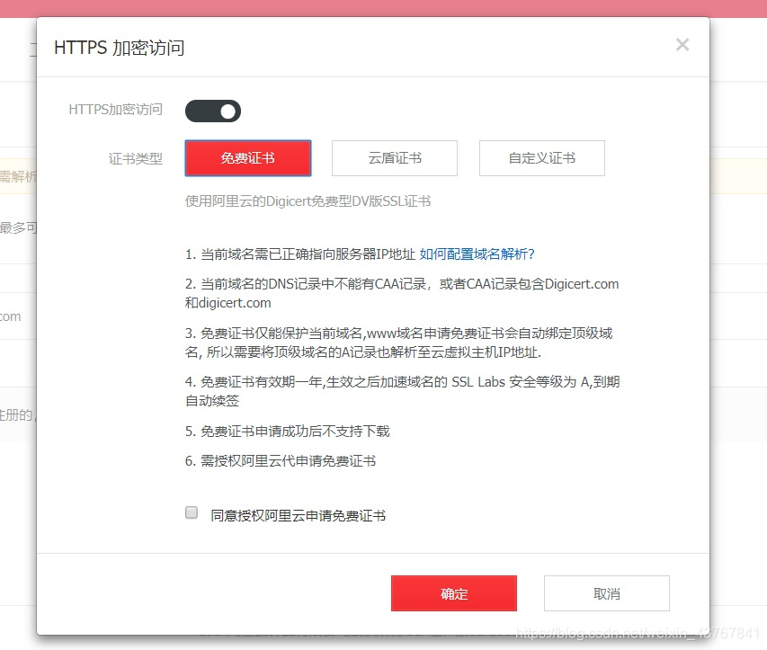Tick the authorization checkbox above the buttons
Viewport: 767px width, 650px height.
(191, 512)
